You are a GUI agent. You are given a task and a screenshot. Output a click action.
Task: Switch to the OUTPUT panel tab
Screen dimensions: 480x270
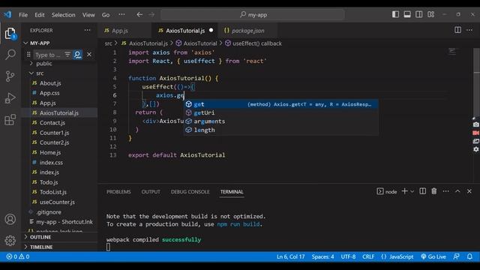[151, 192]
